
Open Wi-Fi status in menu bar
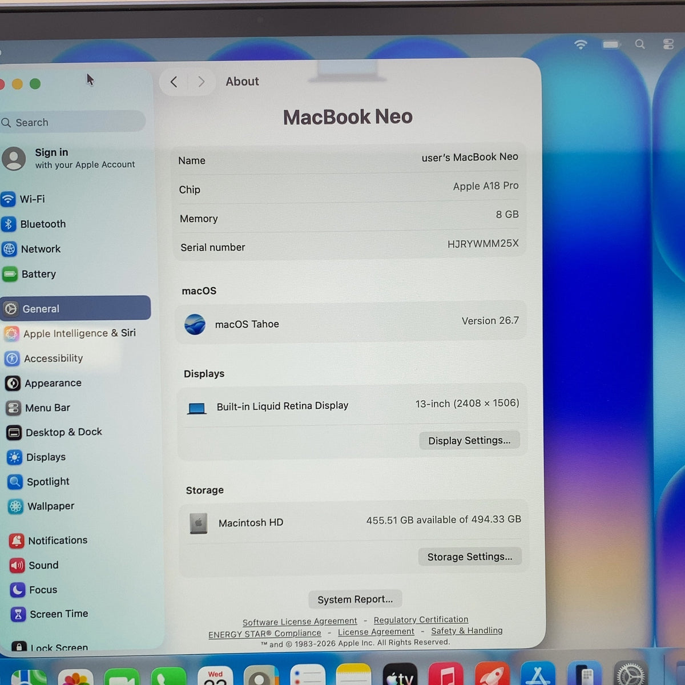pyautogui.click(x=581, y=45)
